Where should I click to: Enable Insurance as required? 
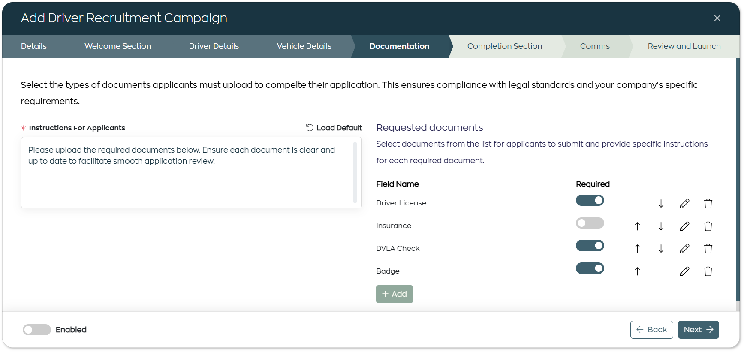point(590,223)
